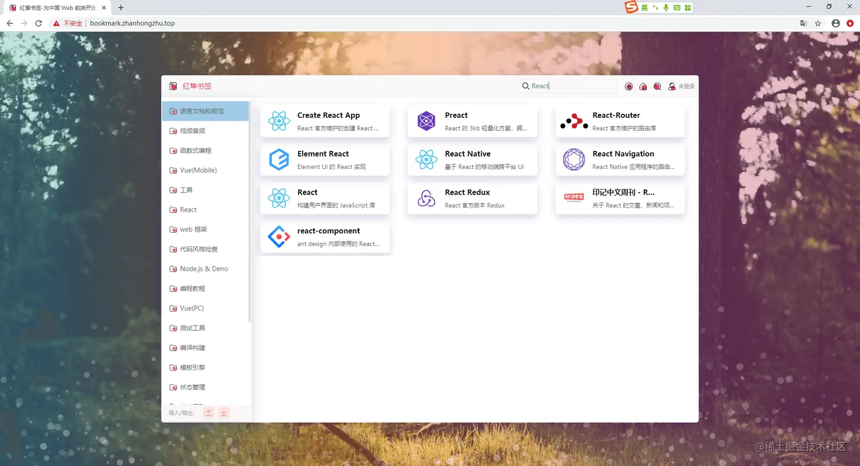Click the magnifier inside the search box
The image size is (860, 466).
click(x=526, y=86)
